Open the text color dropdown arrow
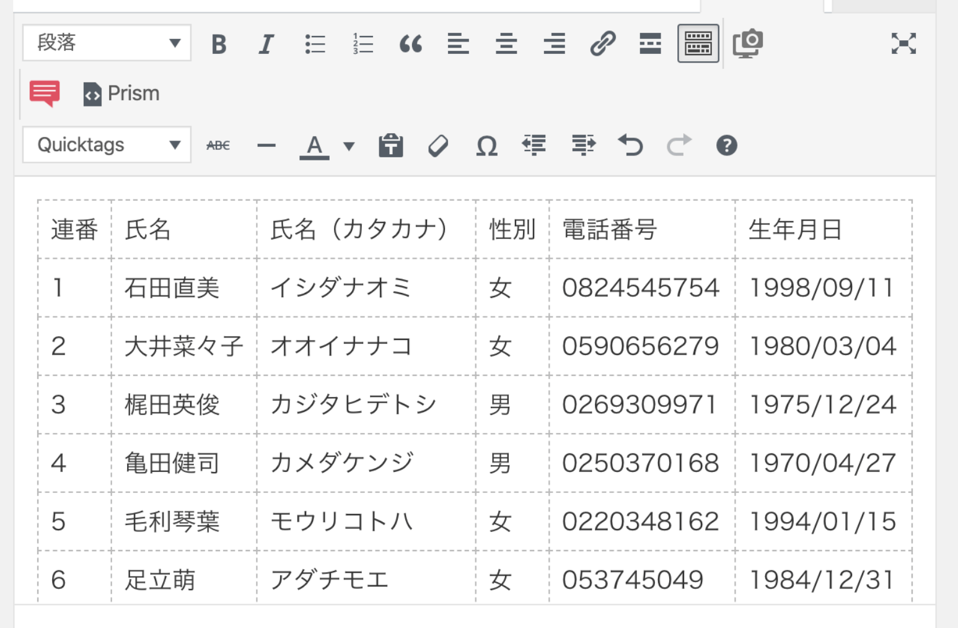The image size is (958, 628). [349, 146]
